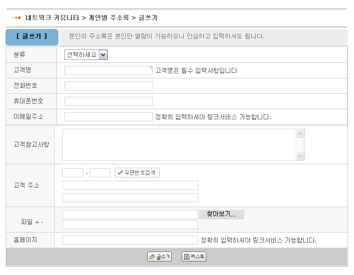Click the 우편번호검색 button
The image size is (354, 275).
pyautogui.click(x=137, y=173)
